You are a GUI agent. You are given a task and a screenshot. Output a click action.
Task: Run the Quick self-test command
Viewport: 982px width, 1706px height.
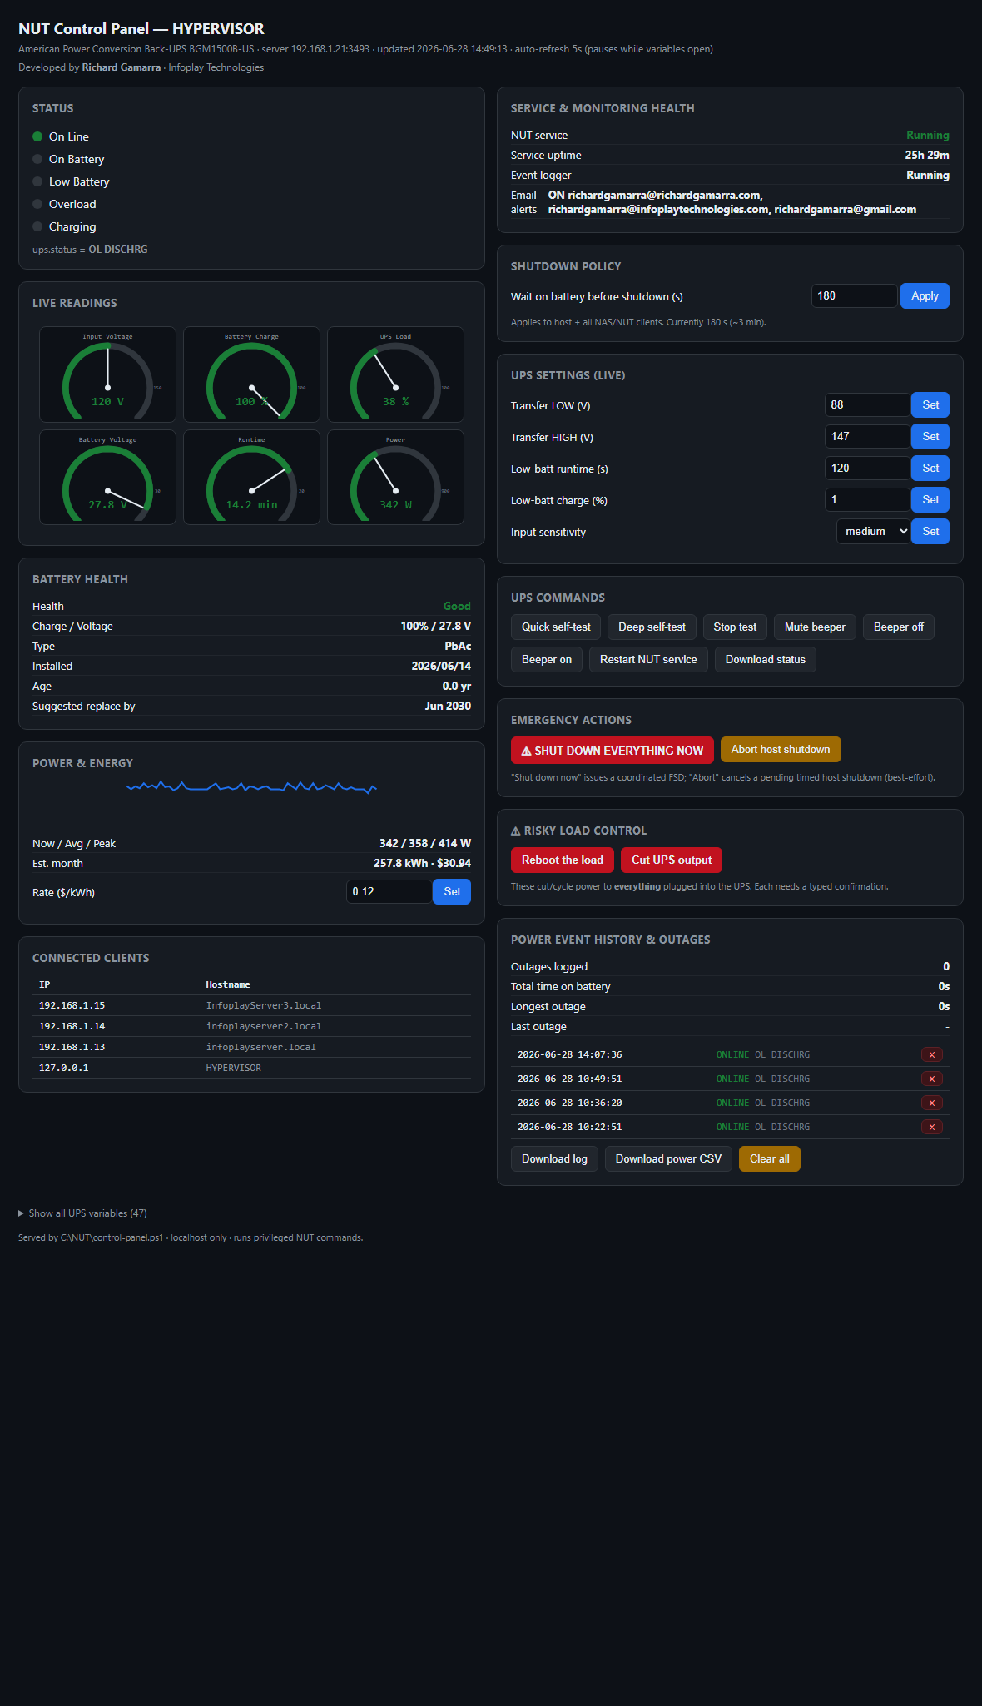pyautogui.click(x=556, y=627)
